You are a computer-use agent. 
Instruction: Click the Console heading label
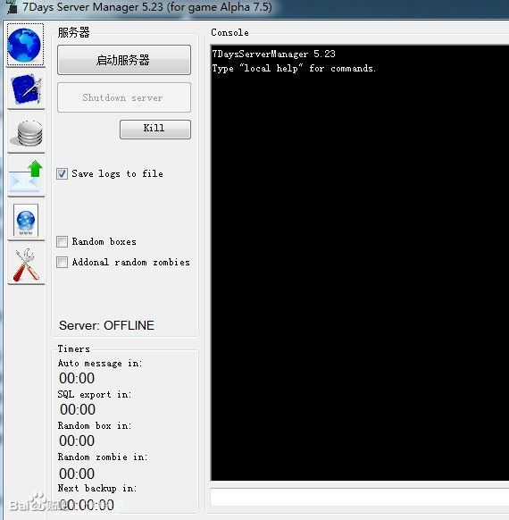pos(229,32)
